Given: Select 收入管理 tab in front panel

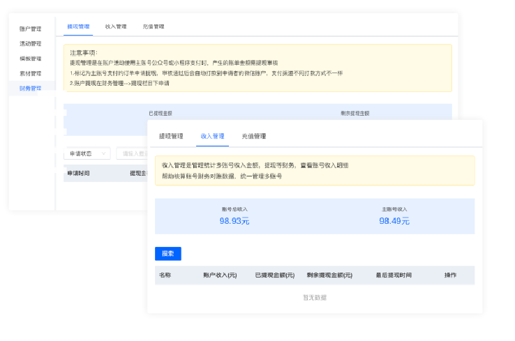Looking at the screenshot, I should 213,136.
